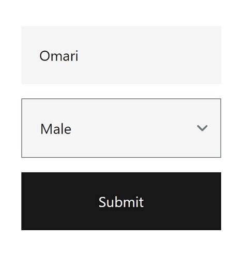Open the Male dropdown selector
The width and height of the screenshot is (245, 253).
(121, 128)
